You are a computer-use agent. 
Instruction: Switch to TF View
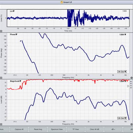[75, 129]
